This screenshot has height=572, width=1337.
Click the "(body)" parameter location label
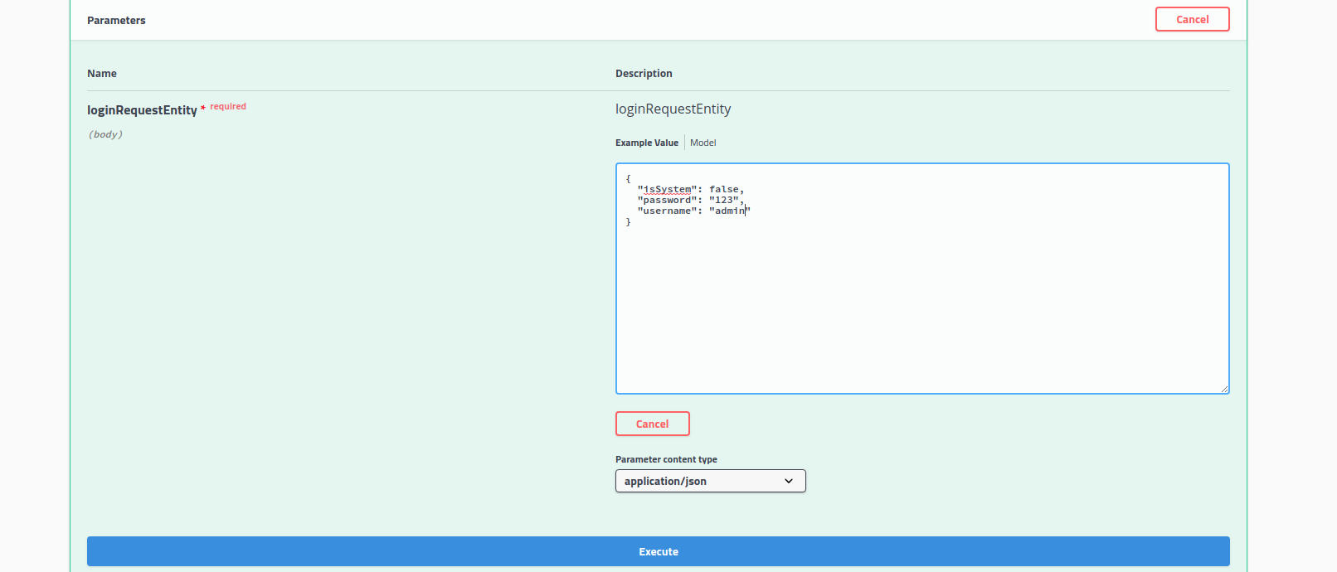click(105, 134)
